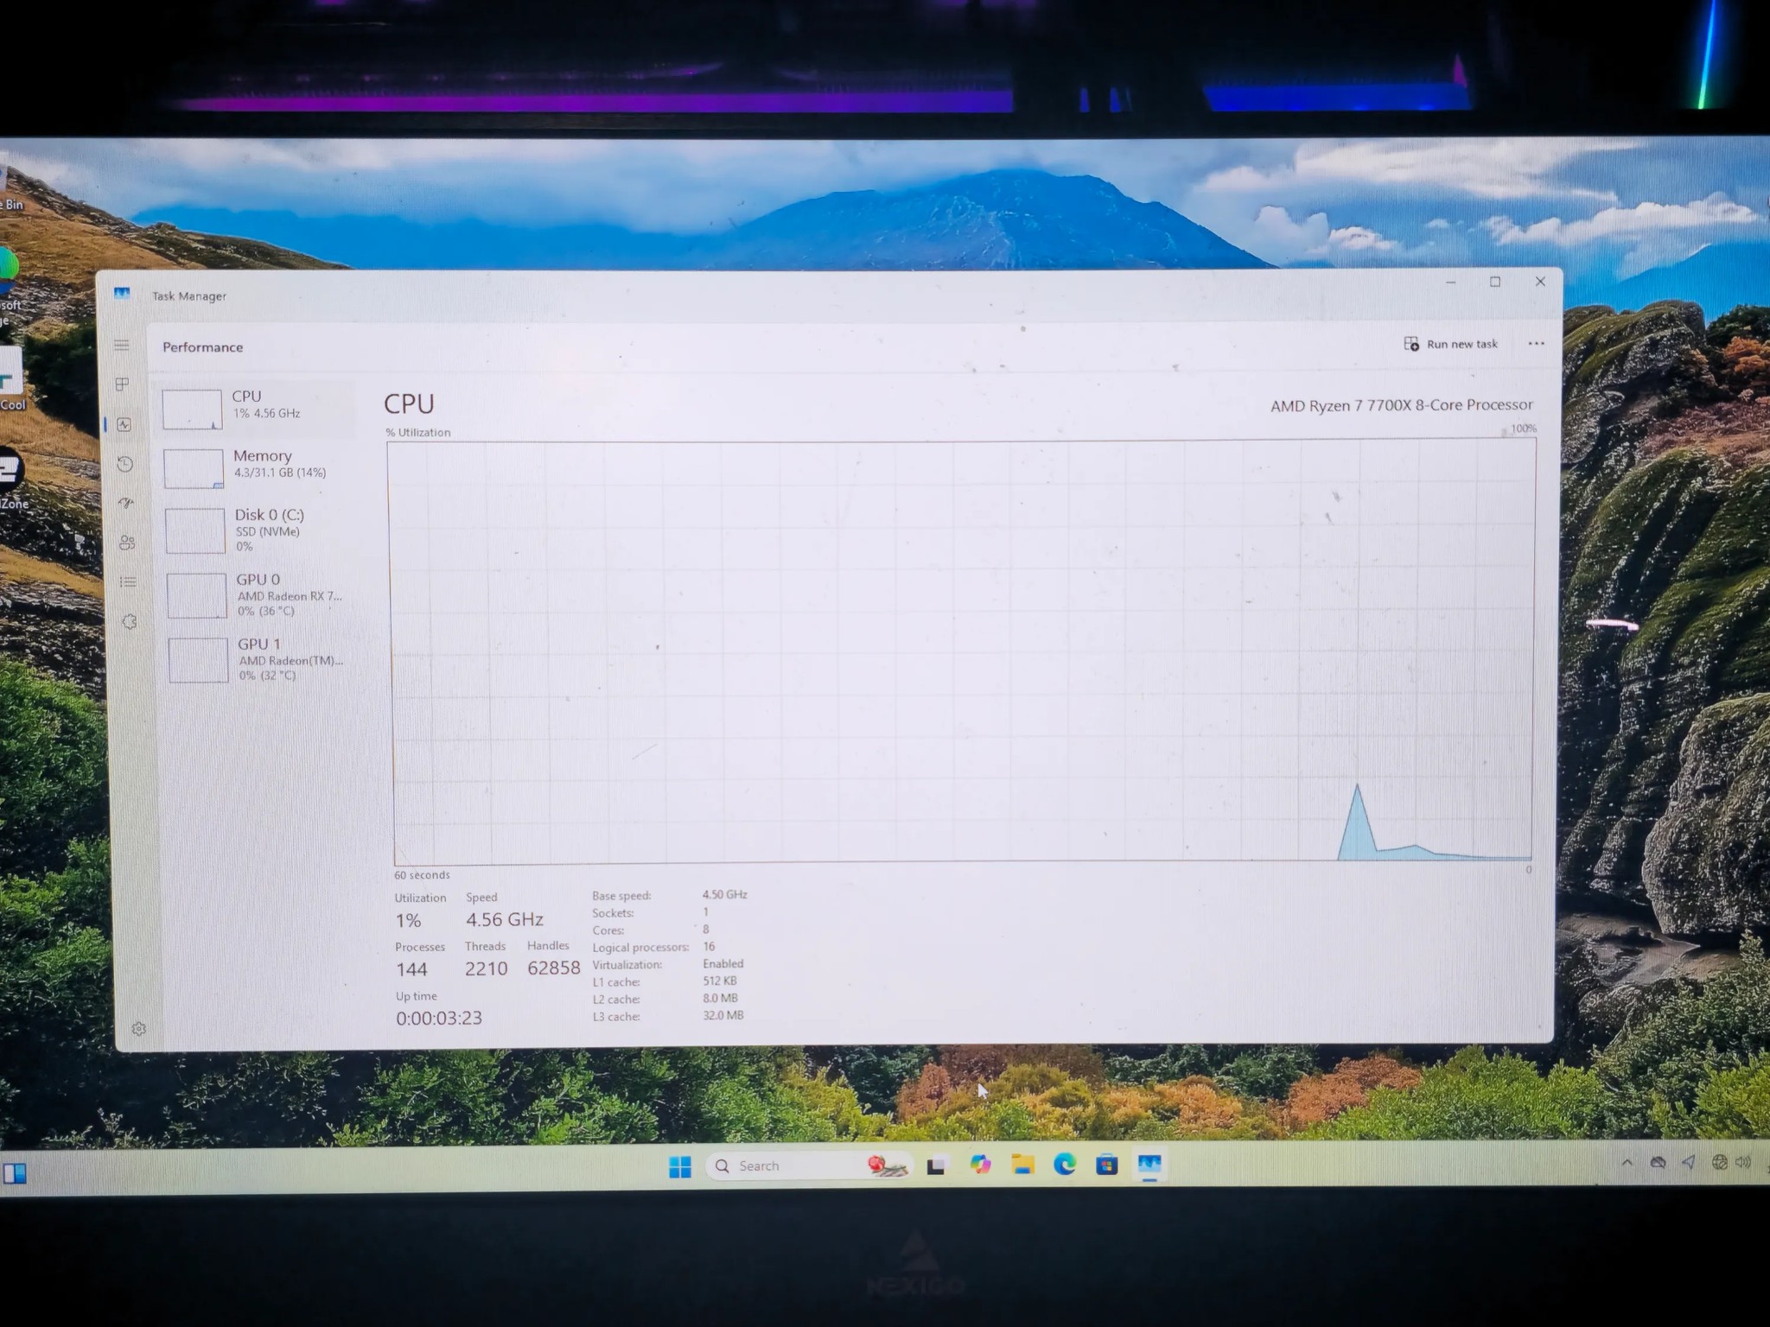Click the OneDrive cloud tray icon
1770x1327 pixels.
[1658, 1163]
